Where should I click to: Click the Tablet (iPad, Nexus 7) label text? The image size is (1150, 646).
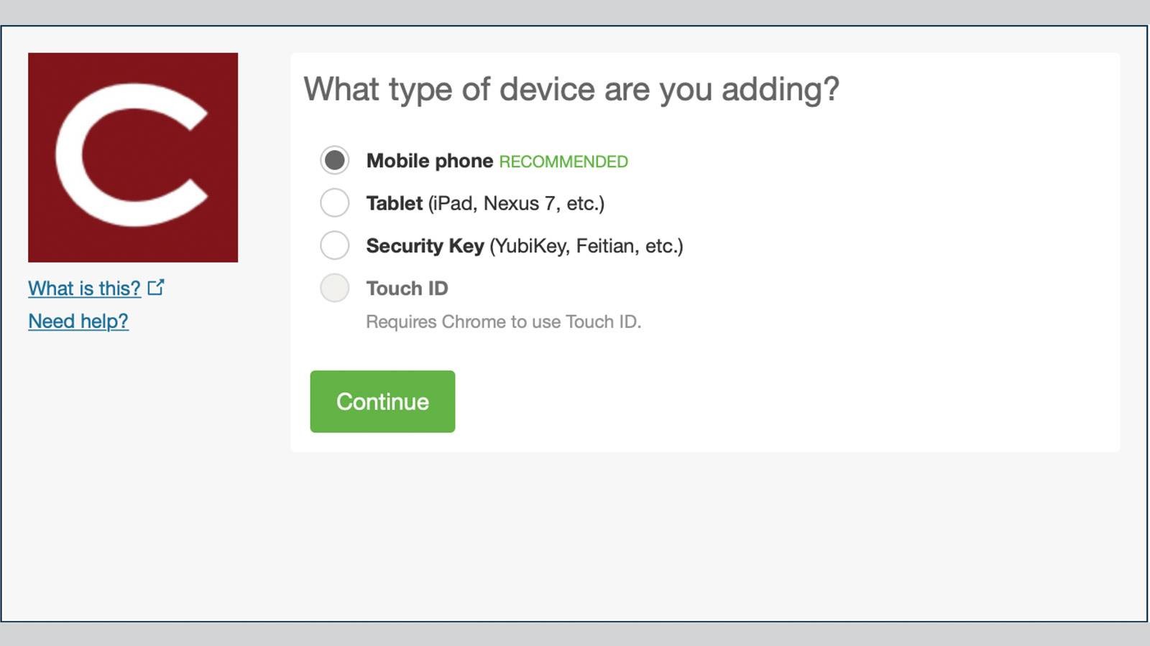[486, 203]
